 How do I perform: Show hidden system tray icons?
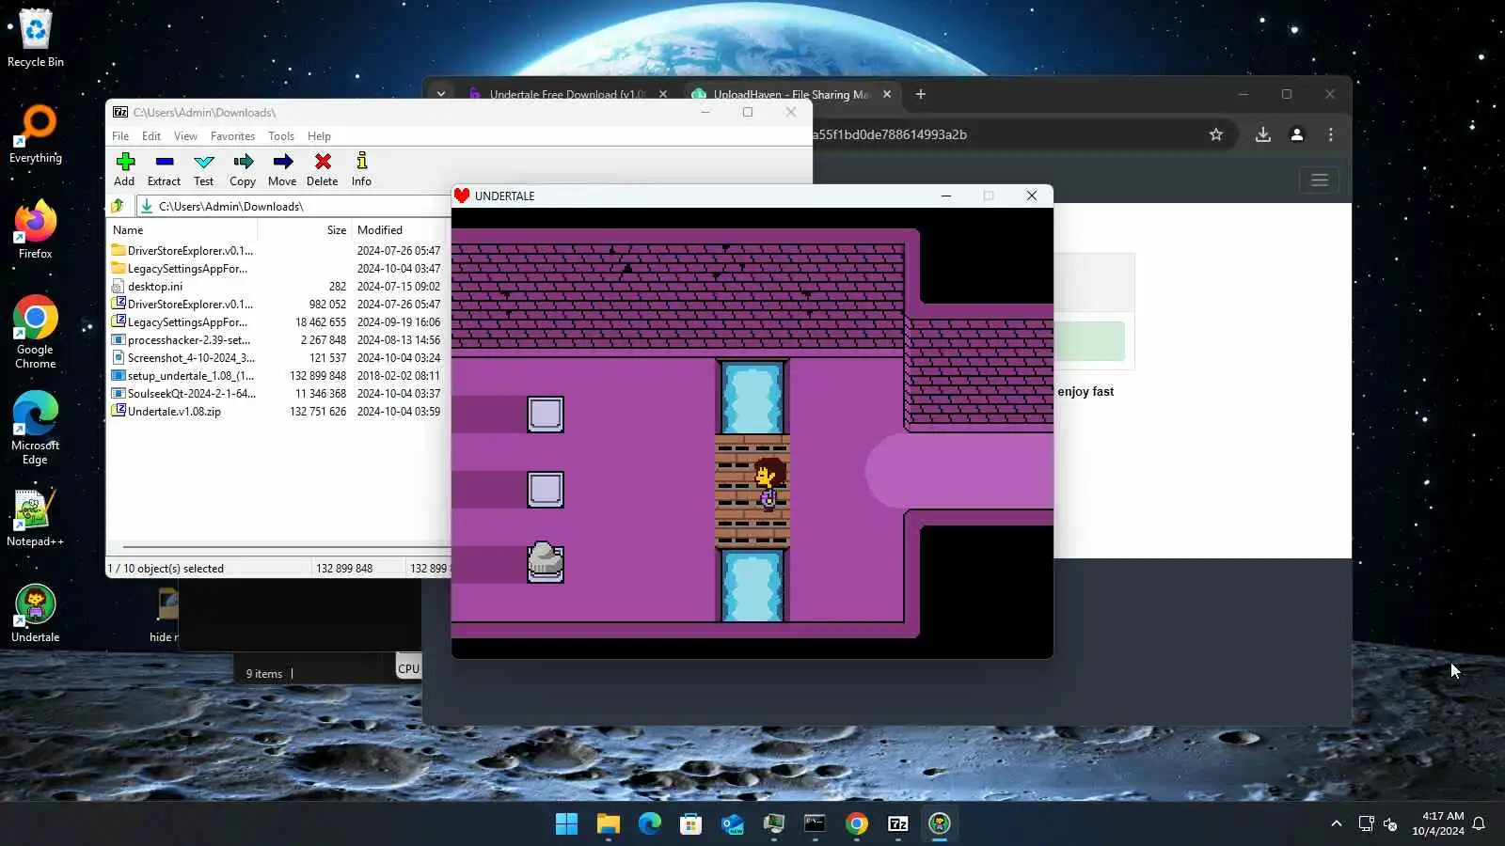coord(1336,823)
